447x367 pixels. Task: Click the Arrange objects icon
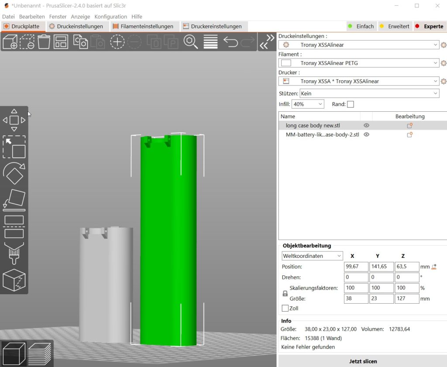pos(61,41)
